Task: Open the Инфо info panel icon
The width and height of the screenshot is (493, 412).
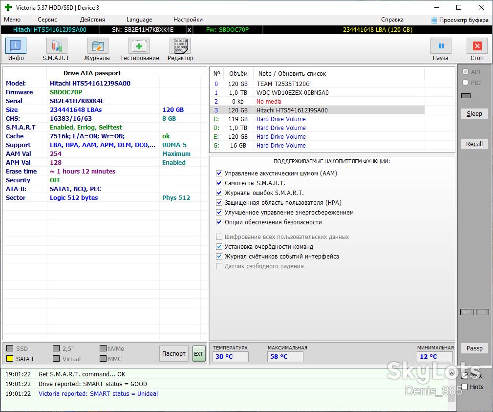Action: coord(16,46)
